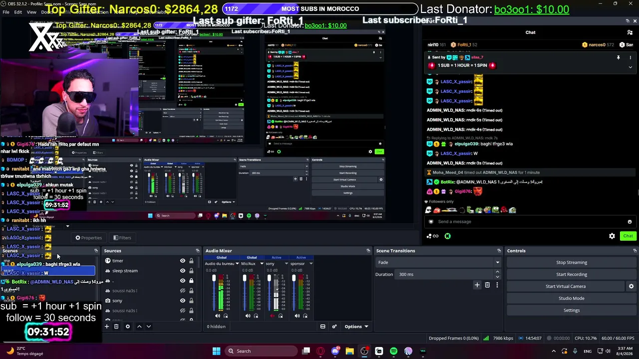Viewport: 639px width, 359px height.
Task: Hide the sleep stream source eye icon
Action: 183,271
